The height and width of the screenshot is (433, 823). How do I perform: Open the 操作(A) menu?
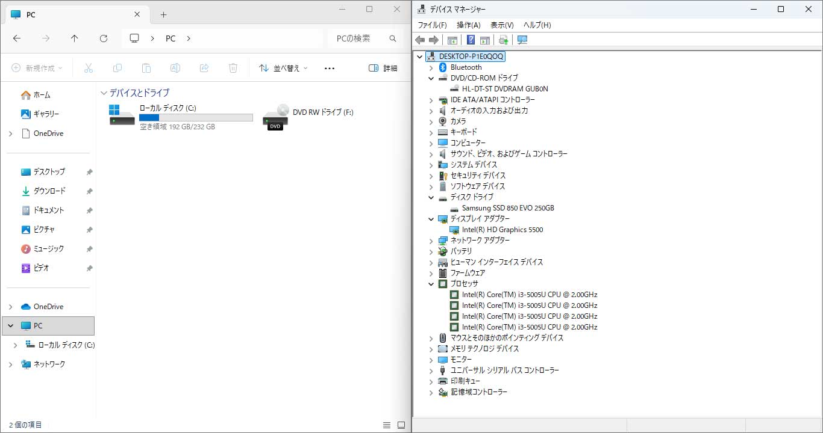pos(468,25)
